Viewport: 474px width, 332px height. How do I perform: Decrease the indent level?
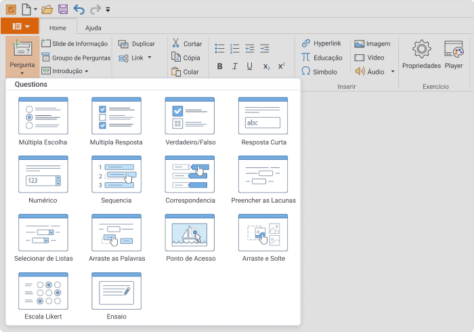249,49
